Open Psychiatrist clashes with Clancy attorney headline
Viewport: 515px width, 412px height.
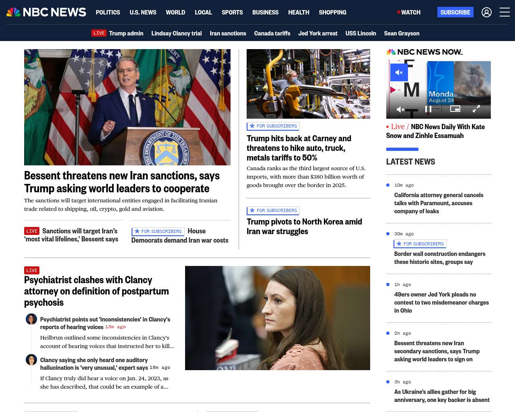click(x=97, y=291)
